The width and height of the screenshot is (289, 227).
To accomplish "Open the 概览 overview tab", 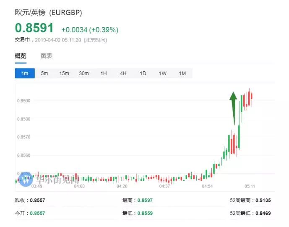I will tap(21, 56).
